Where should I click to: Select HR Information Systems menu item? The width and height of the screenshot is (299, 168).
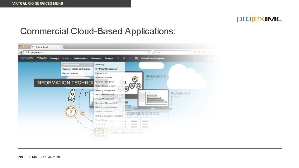coord(106,107)
